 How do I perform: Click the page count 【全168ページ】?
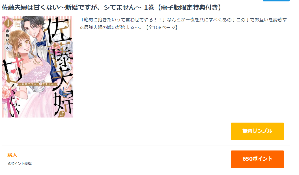point(162,27)
